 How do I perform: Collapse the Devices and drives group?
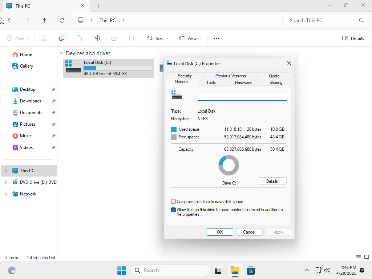62,53
